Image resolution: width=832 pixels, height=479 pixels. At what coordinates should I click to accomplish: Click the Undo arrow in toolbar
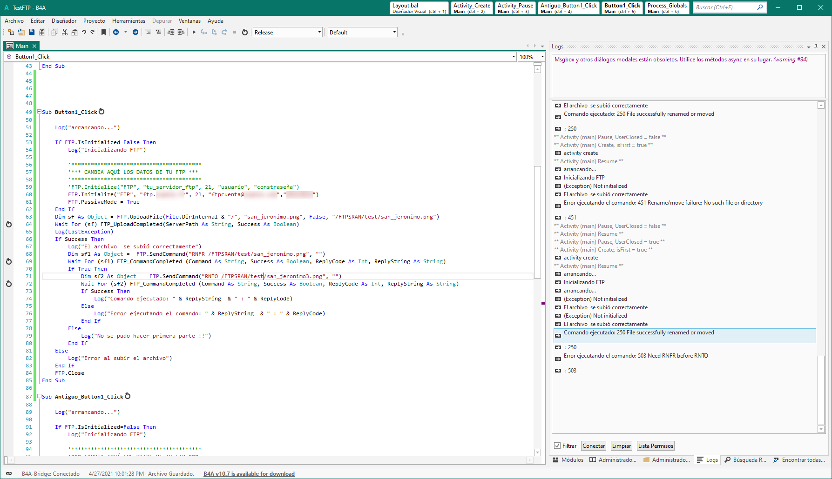pyautogui.click(x=84, y=32)
